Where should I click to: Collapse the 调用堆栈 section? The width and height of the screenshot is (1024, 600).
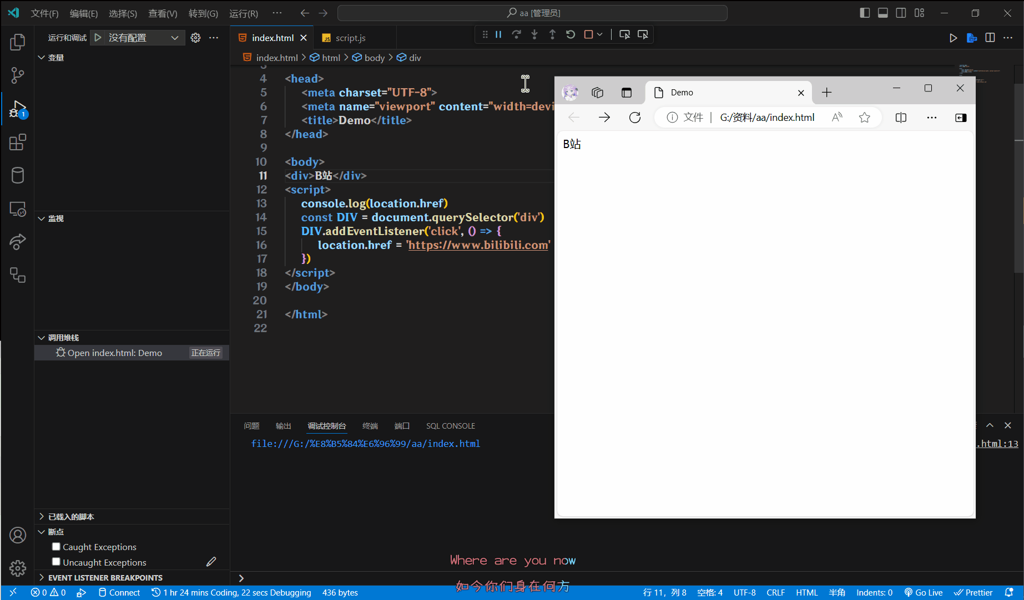tap(42, 338)
